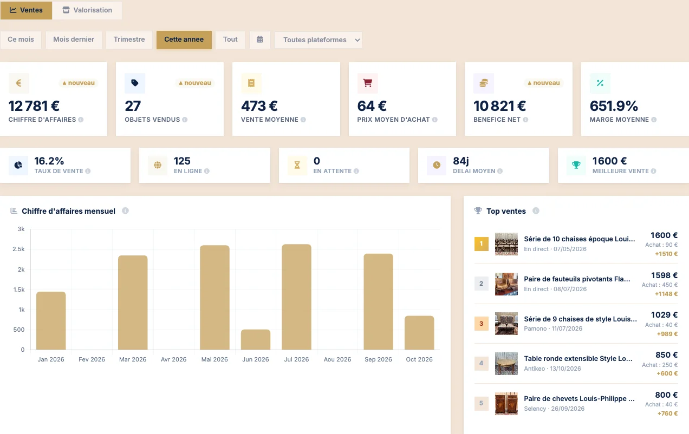Open the info tooltip for Chiffre d'affaires
Viewport: 689px width, 434px height.
(x=81, y=120)
